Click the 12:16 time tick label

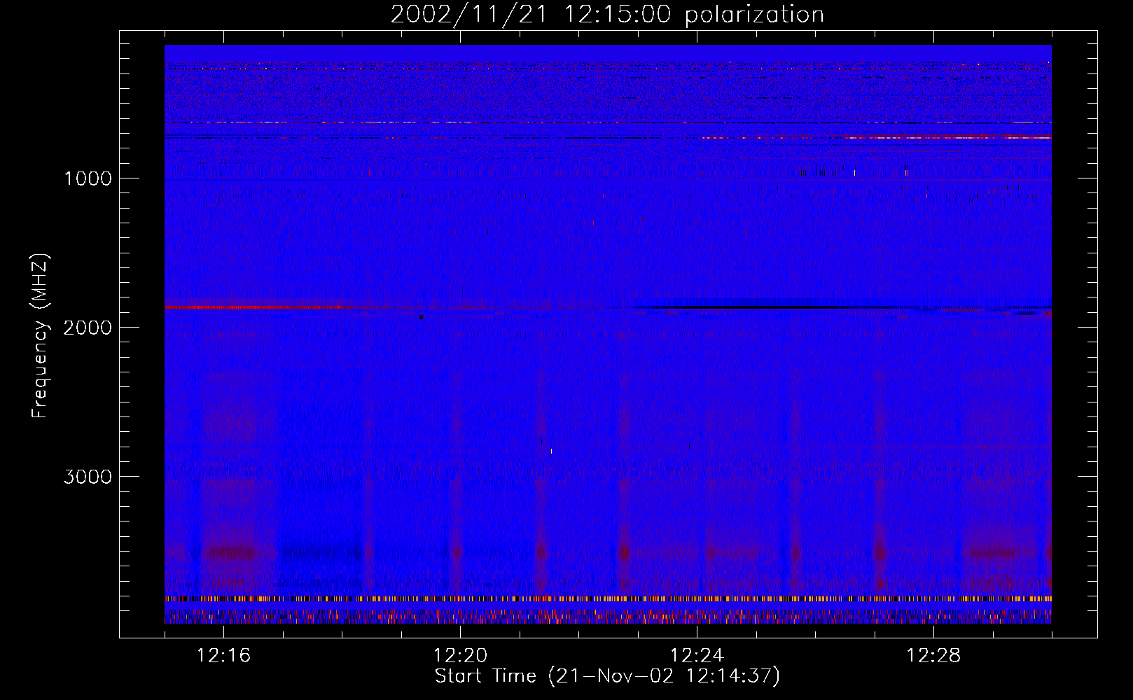pos(223,656)
